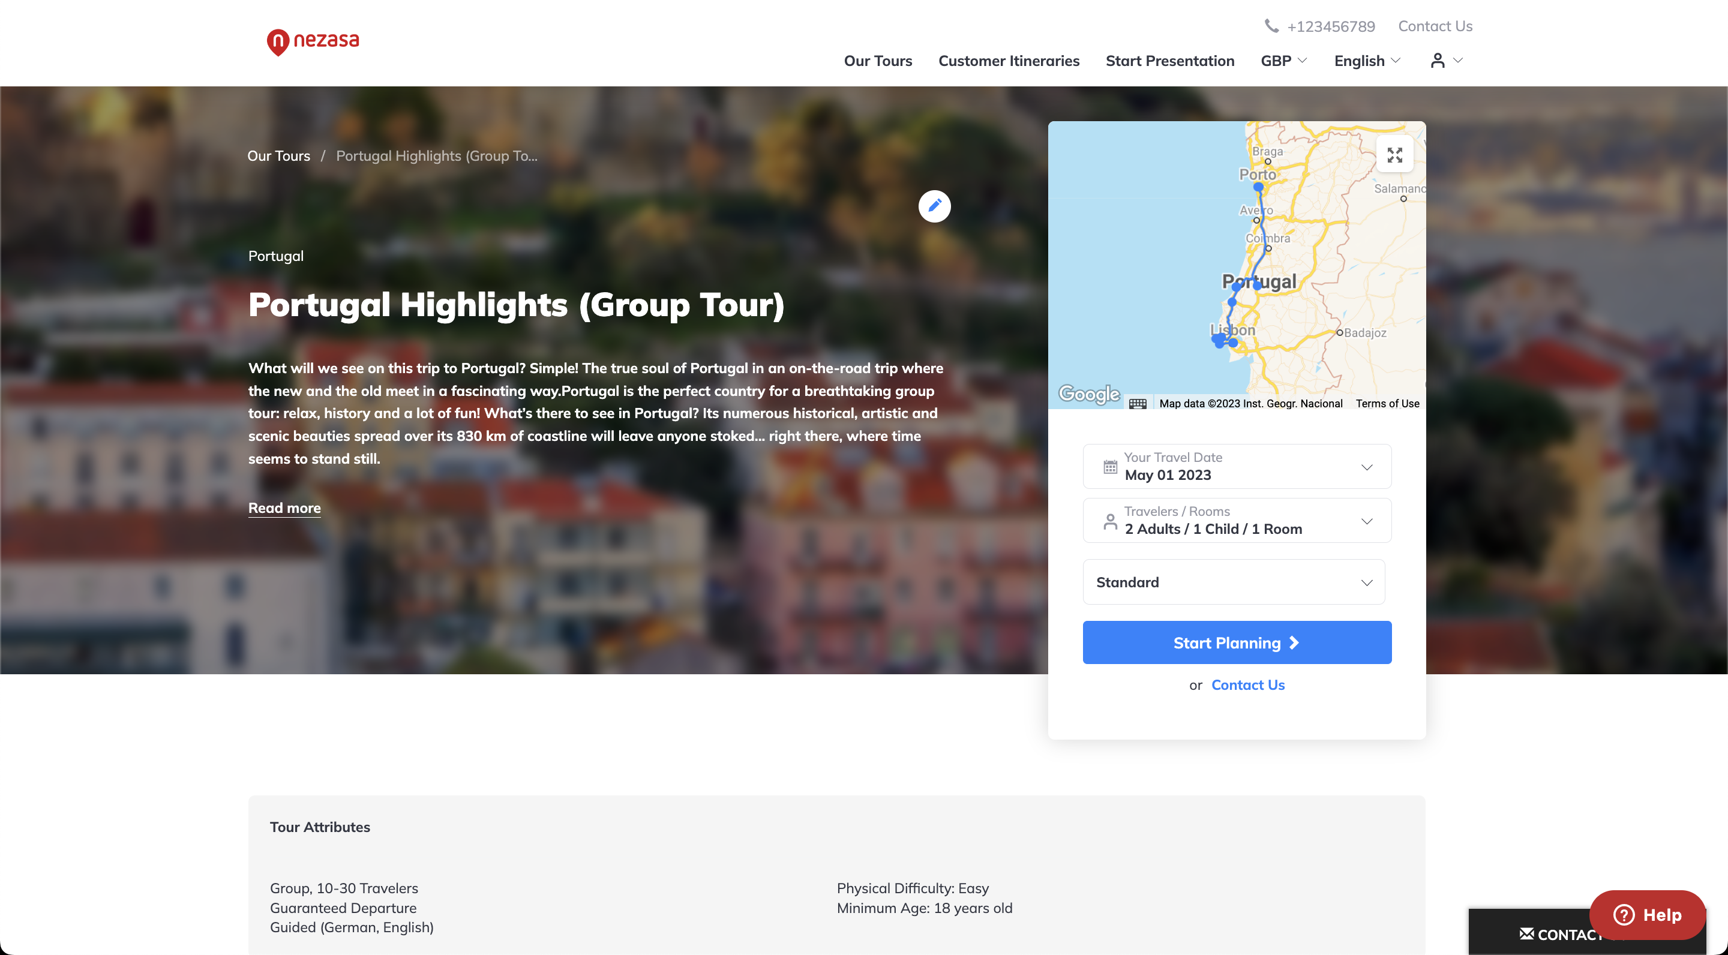Click the Coimbra label on map

(x=1267, y=238)
